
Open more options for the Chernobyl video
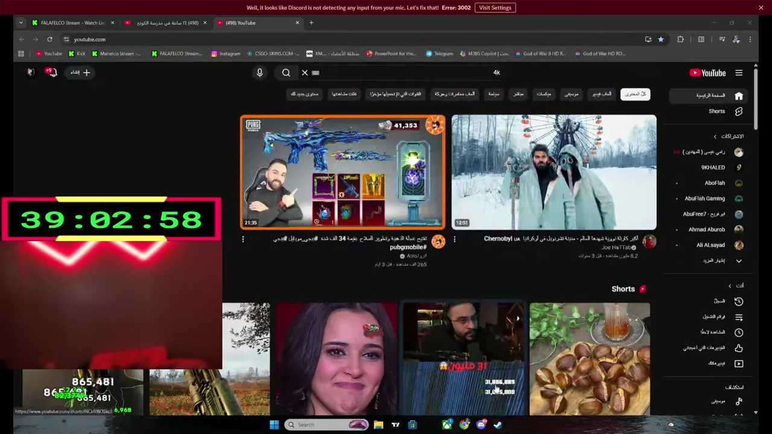pyautogui.click(x=455, y=239)
